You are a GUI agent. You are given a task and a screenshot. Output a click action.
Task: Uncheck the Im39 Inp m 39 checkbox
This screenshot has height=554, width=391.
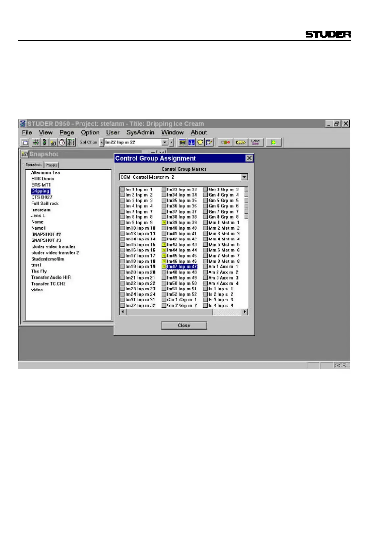tap(164, 223)
